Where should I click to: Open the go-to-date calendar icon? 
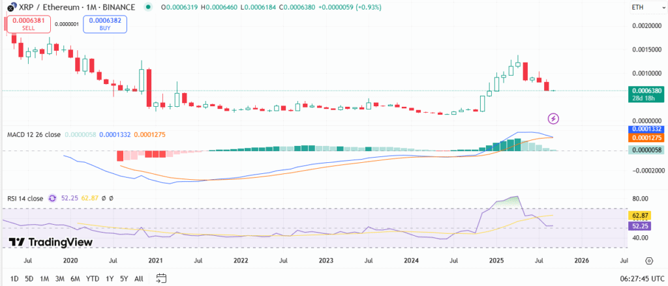point(161,278)
